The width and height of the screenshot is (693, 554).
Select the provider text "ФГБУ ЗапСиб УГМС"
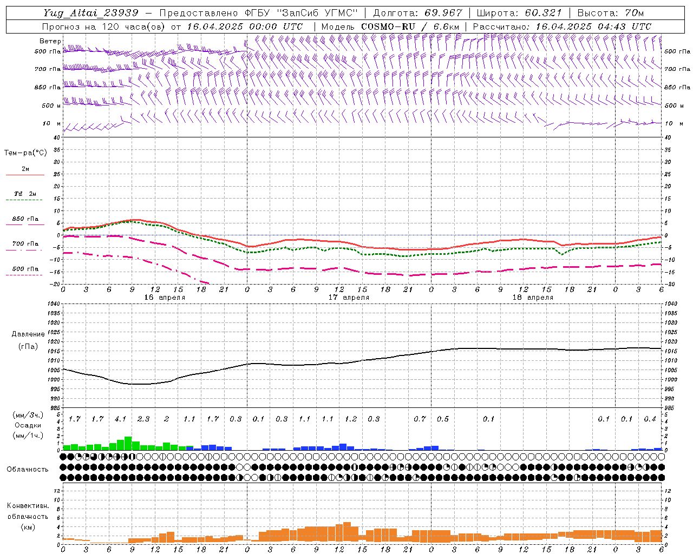301,13
